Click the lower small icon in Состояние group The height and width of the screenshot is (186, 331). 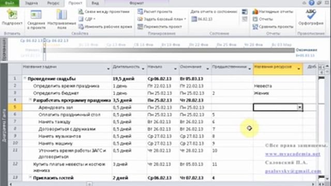point(245,19)
